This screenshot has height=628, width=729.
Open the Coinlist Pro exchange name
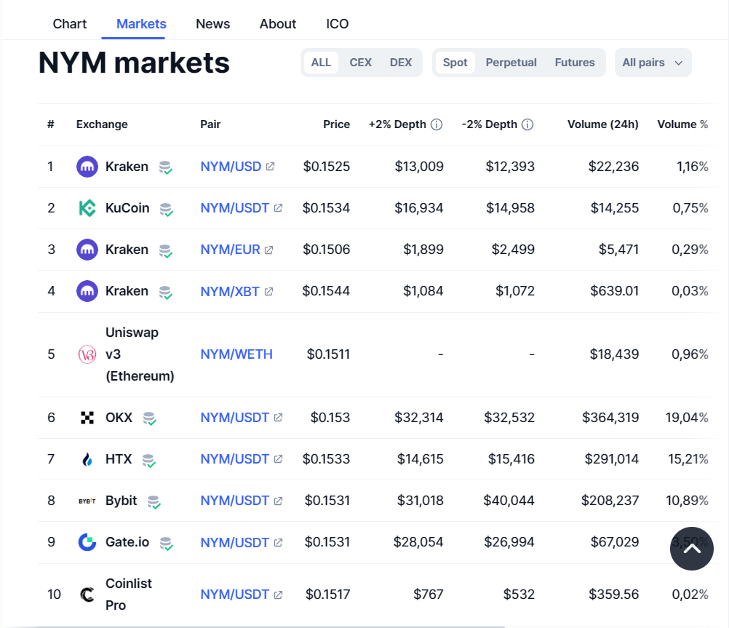(129, 595)
